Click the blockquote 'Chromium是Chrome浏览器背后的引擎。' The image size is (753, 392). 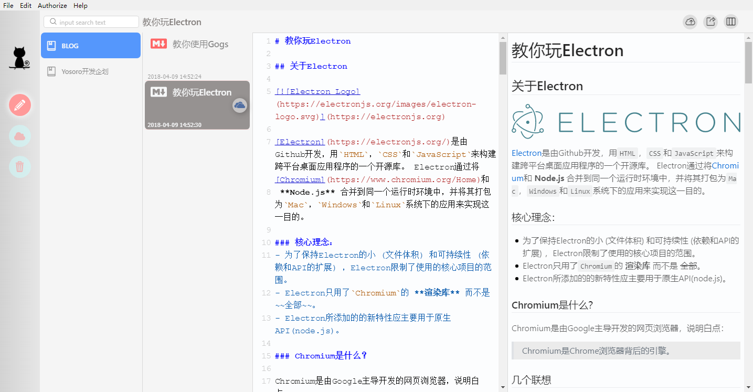click(626, 351)
